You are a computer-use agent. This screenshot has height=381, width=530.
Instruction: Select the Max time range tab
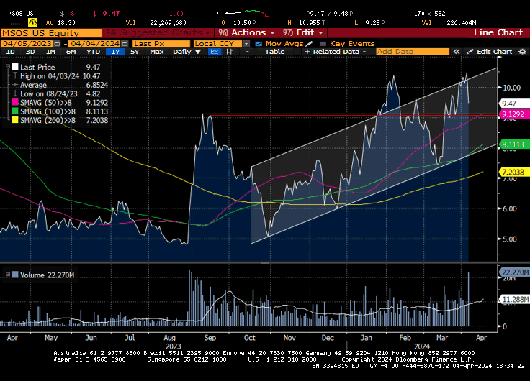pos(157,52)
